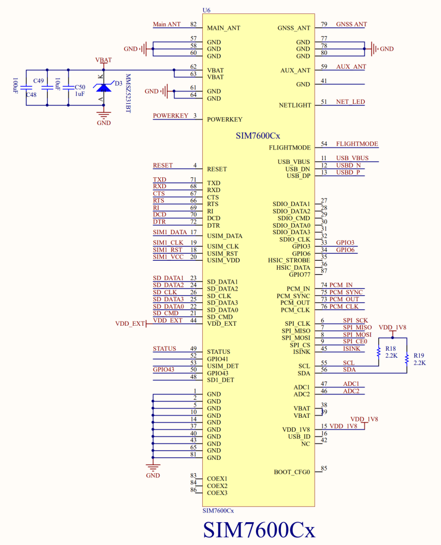Image resolution: width=441 pixels, height=545 pixels.
Task: Select the bottom-left GND symbol for pins 1-81
Action: (153, 468)
